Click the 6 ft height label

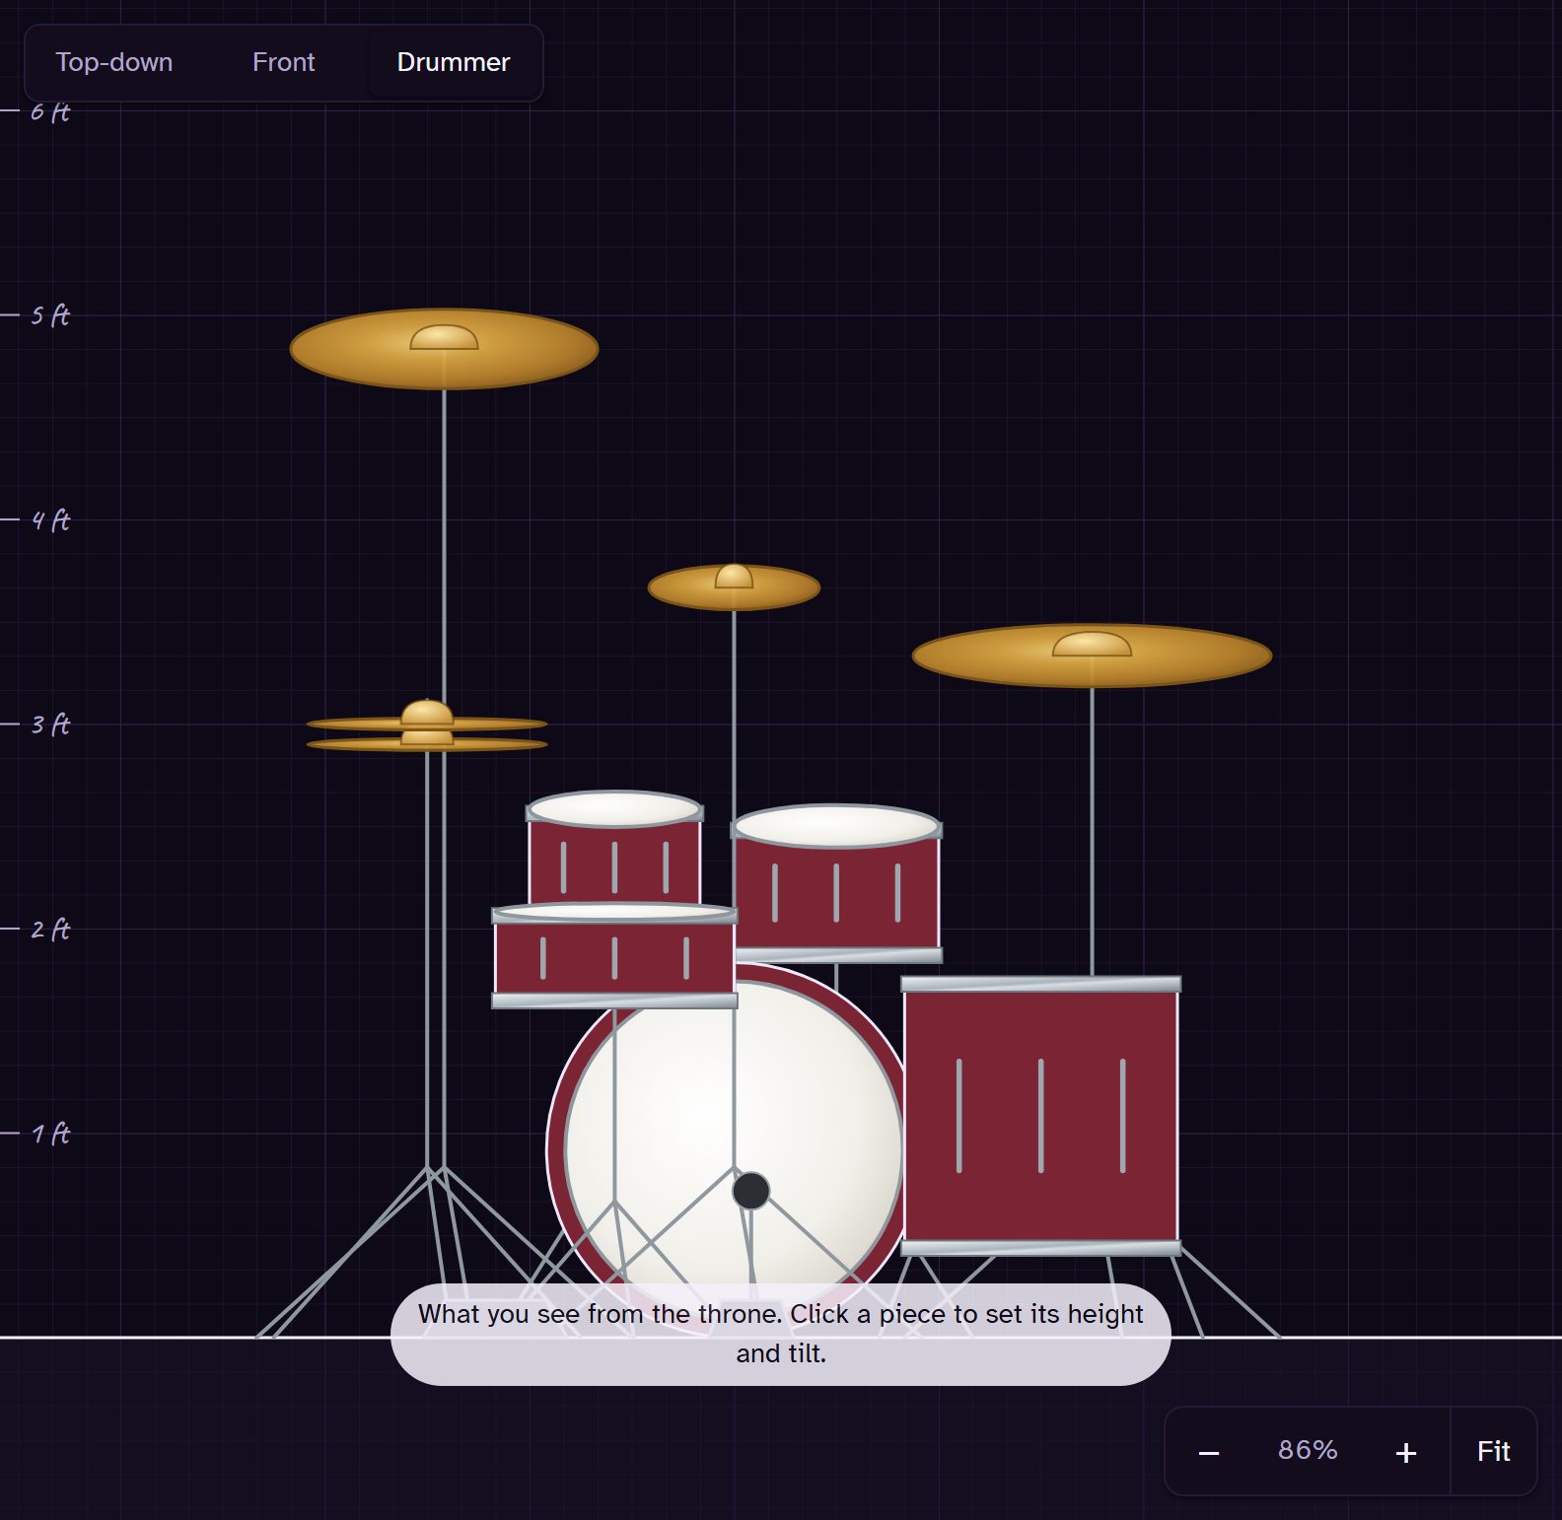(50, 112)
